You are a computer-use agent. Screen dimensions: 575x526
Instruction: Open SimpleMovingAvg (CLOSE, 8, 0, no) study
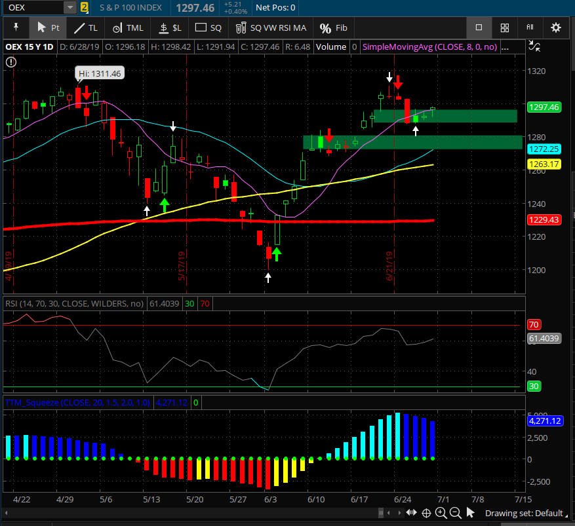point(429,47)
